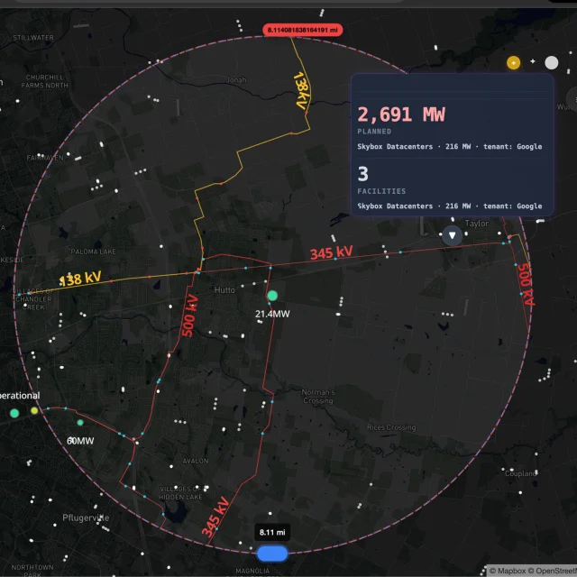Select the small green marker above 60MW

pos(80,423)
